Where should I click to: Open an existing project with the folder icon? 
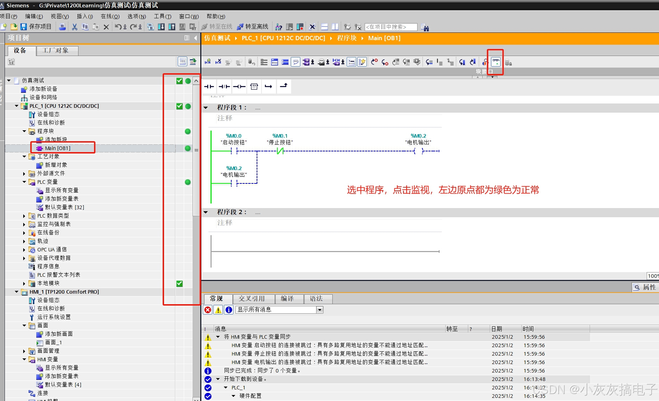14,27
